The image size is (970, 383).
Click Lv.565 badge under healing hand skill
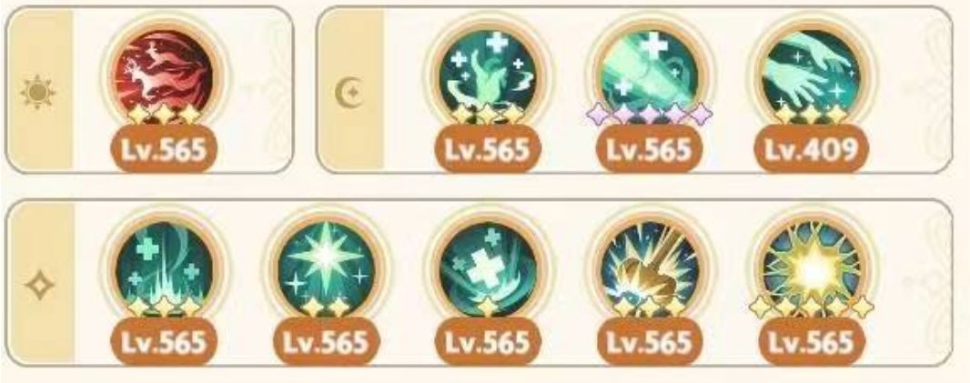488,148
